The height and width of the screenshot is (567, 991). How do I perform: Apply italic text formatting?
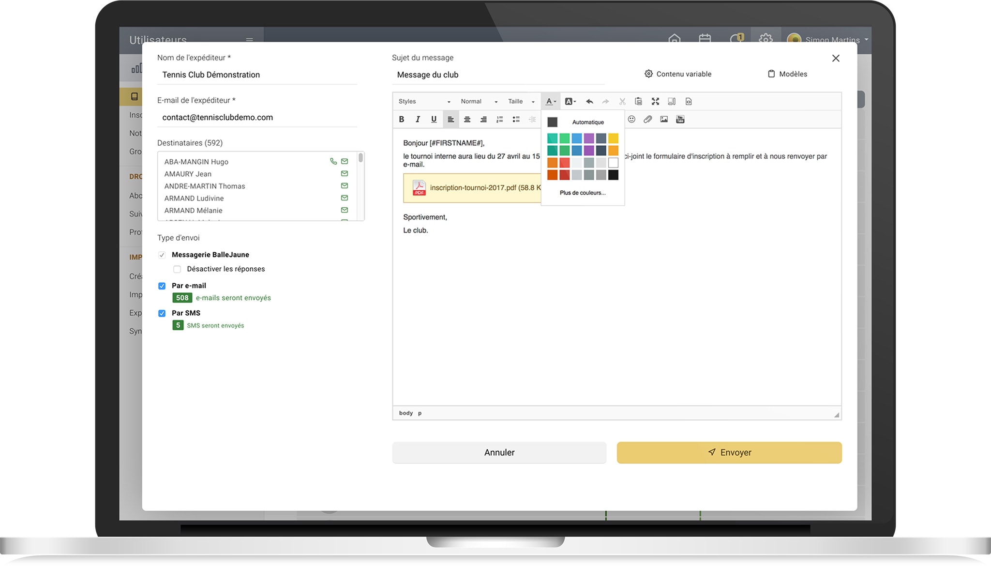tap(418, 119)
